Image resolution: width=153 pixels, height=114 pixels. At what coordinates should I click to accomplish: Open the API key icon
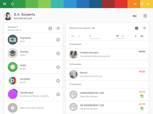[135, 16]
